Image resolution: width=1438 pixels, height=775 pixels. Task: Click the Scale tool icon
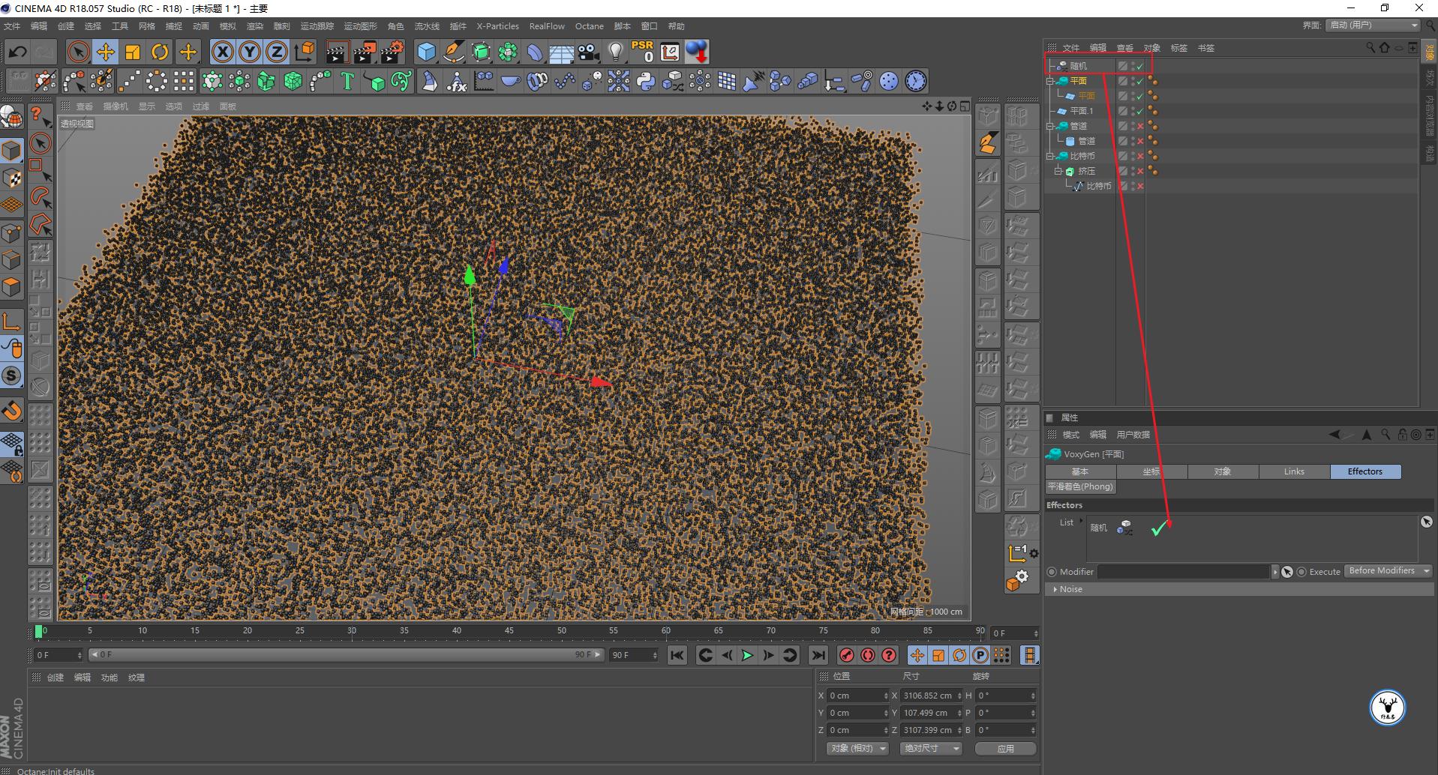pyautogui.click(x=133, y=52)
